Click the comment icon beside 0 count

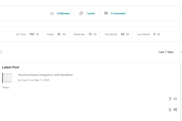pos(175,110)
